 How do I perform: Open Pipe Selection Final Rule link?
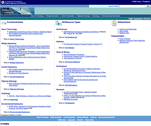click(72, 58)
